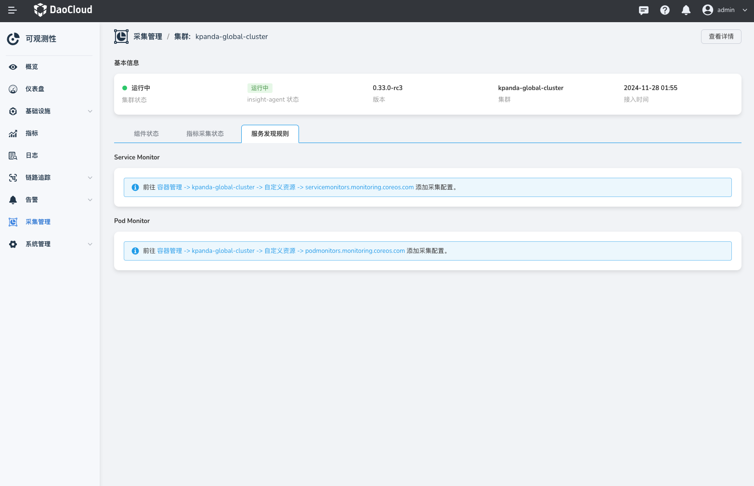Open the messages chat icon
Image resolution: width=754 pixels, height=486 pixels.
[x=643, y=10]
